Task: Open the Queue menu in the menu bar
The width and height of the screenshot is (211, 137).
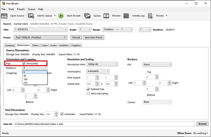Action: 31,9
